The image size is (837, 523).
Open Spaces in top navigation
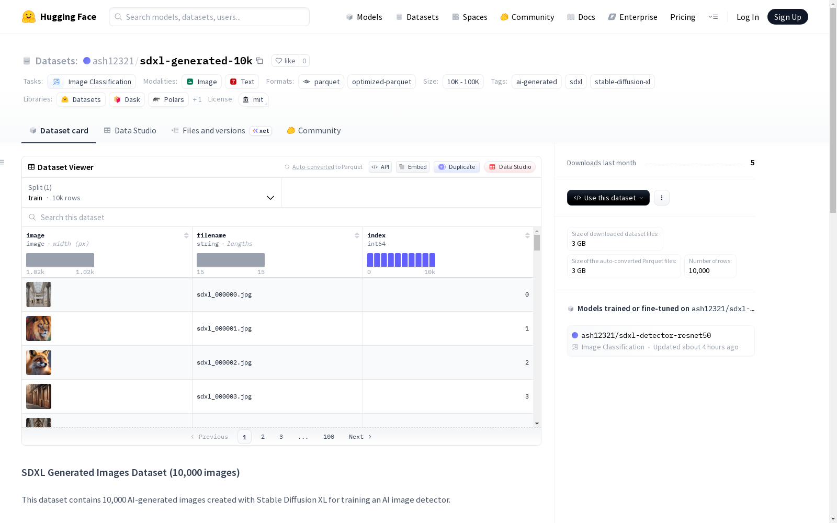pyautogui.click(x=470, y=17)
